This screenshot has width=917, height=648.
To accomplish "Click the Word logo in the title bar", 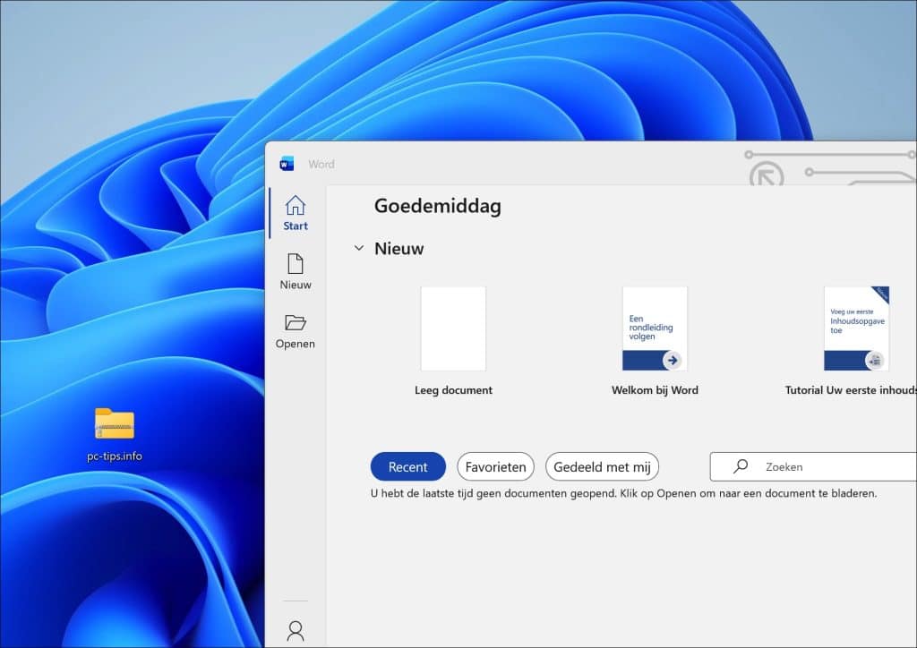I will (288, 163).
